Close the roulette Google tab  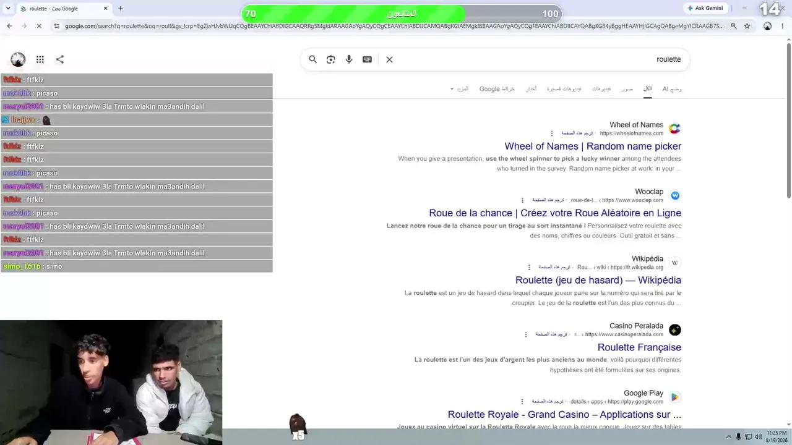click(x=105, y=9)
